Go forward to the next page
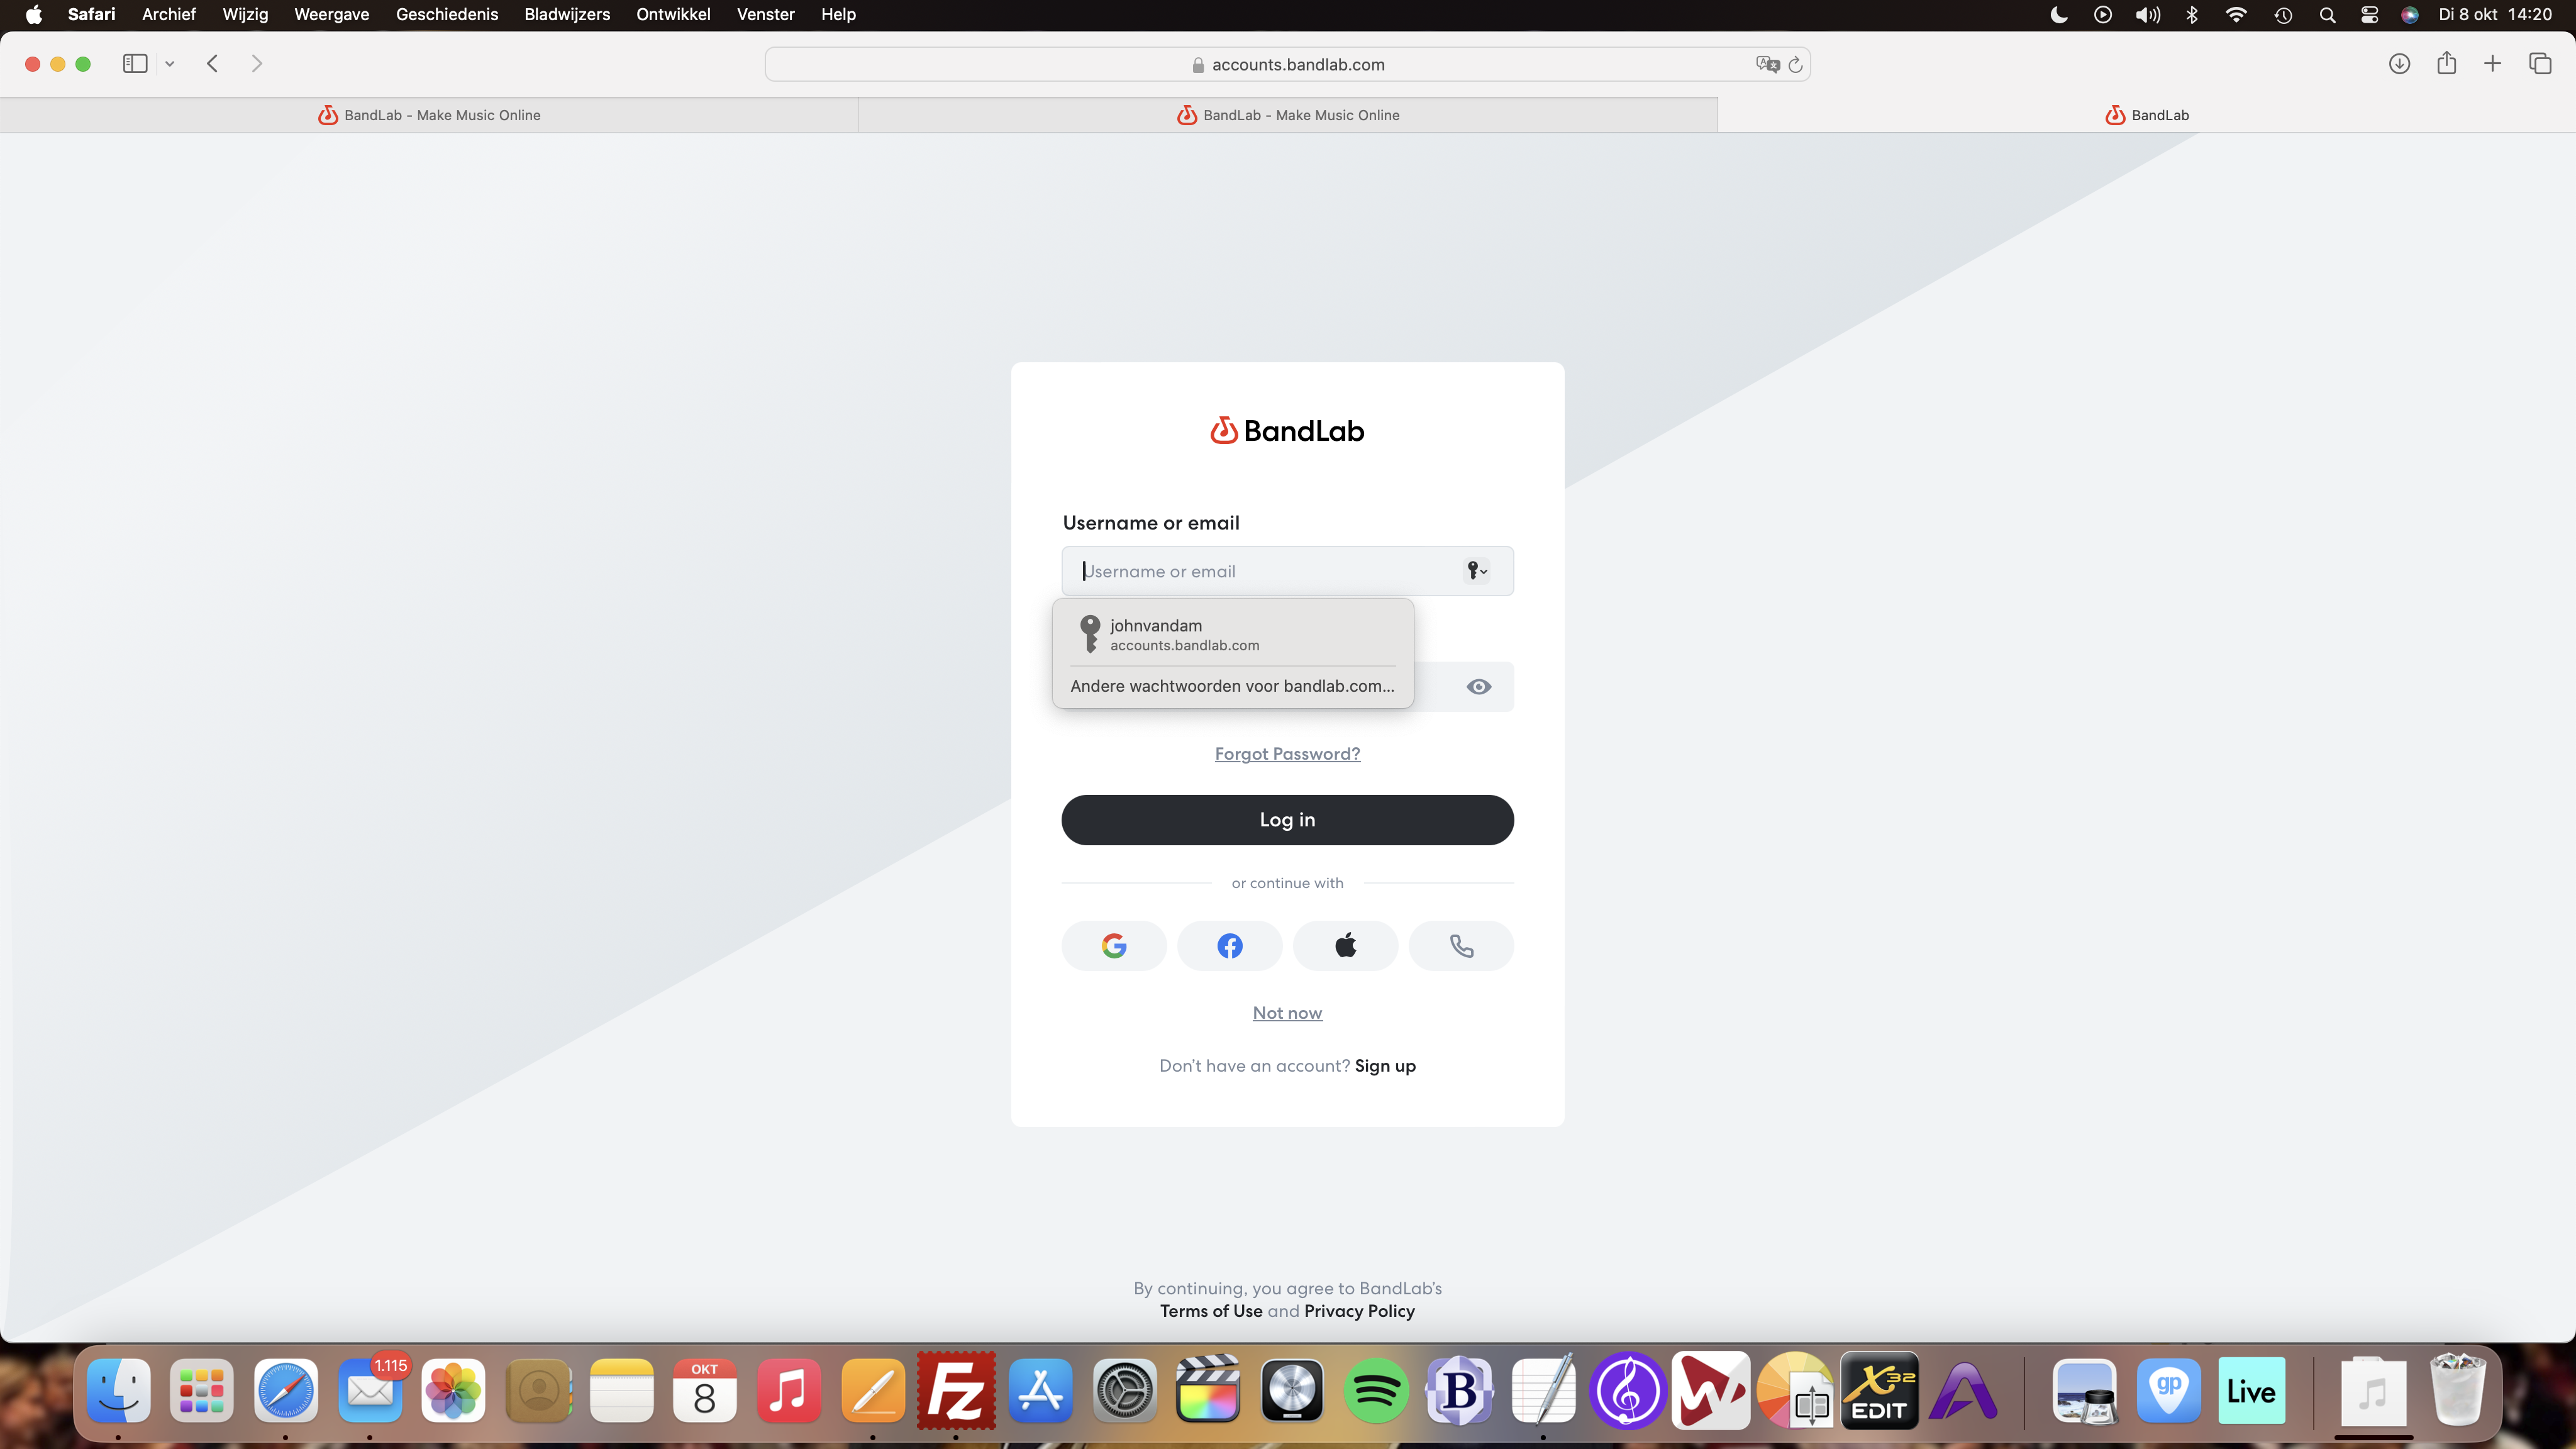 (257, 64)
